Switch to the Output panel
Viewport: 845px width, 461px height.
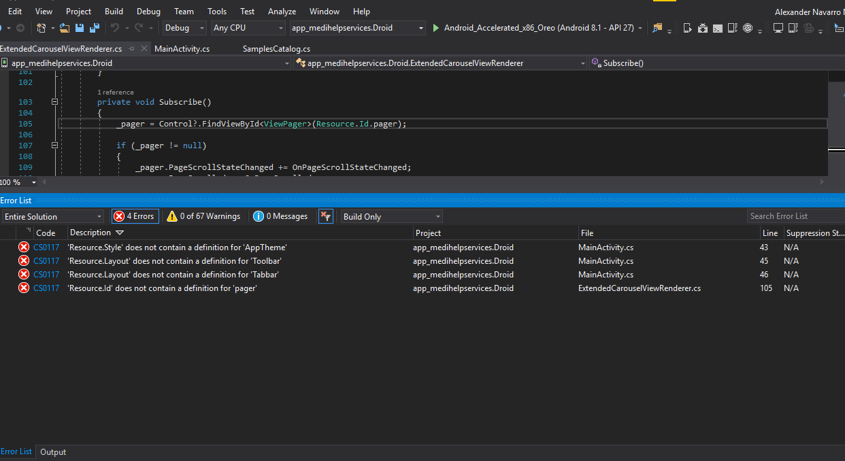(52, 451)
